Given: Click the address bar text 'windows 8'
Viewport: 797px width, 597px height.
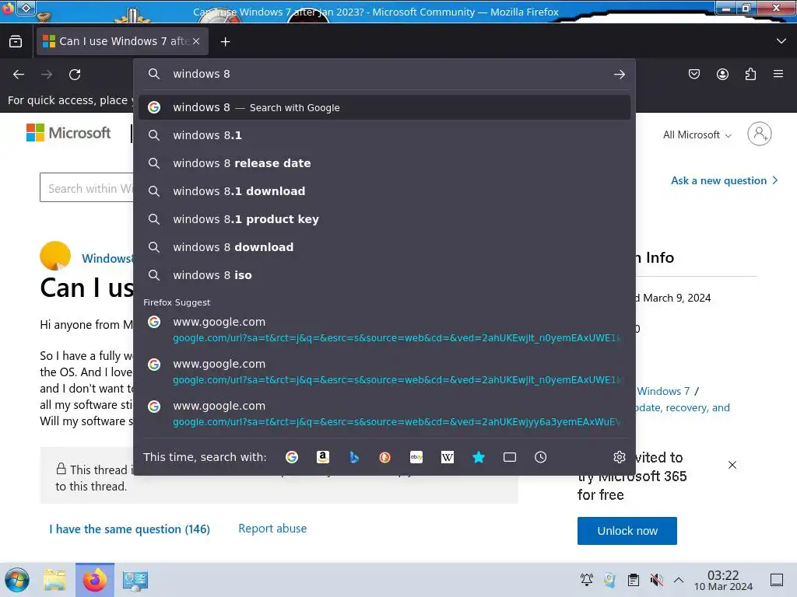Looking at the screenshot, I should pos(202,74).
